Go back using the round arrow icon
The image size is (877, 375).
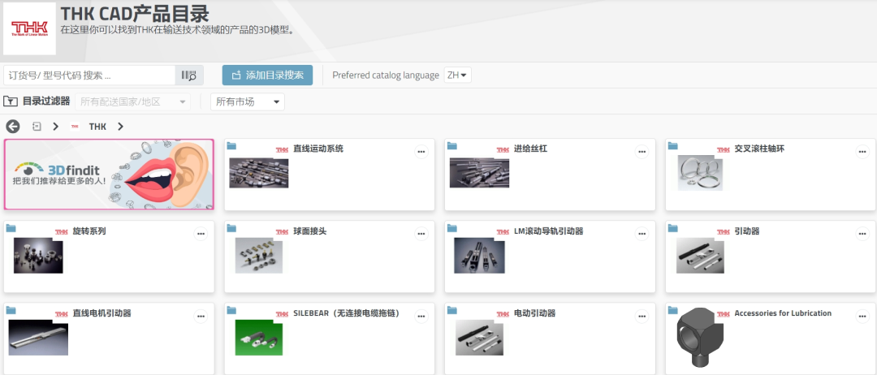(13, 127)
